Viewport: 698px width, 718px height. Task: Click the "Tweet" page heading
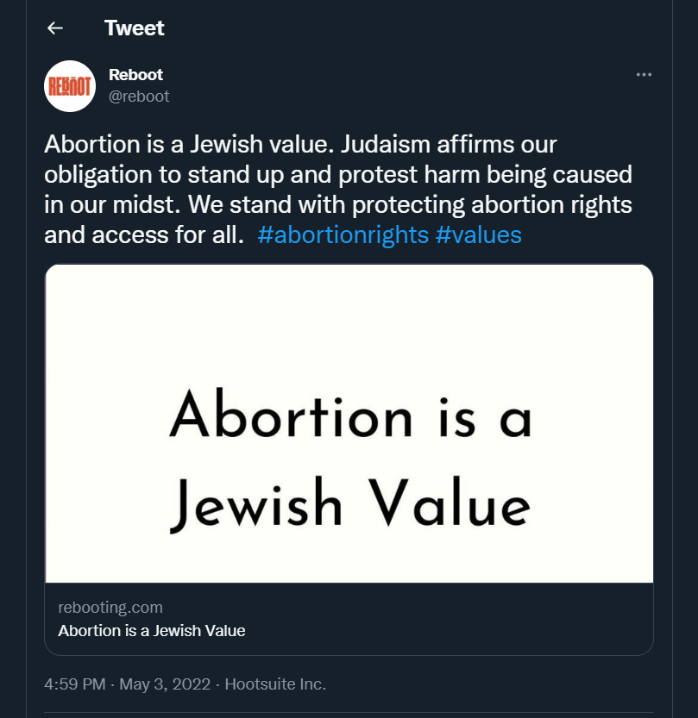(134, 28)
